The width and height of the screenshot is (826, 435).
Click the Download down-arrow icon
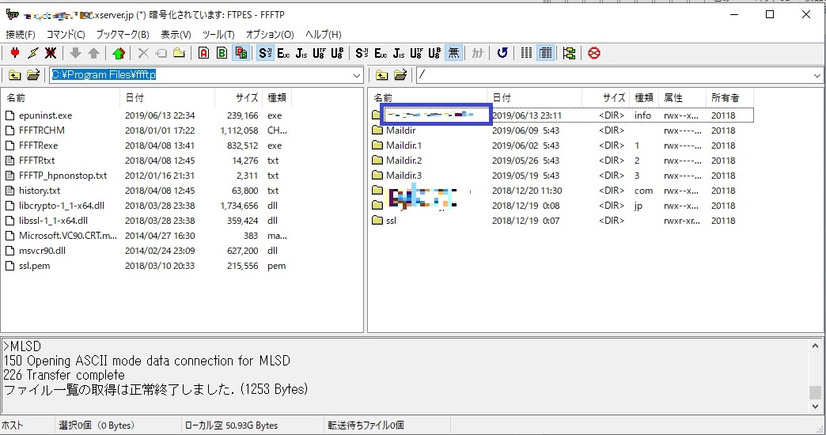pos(75,53)
